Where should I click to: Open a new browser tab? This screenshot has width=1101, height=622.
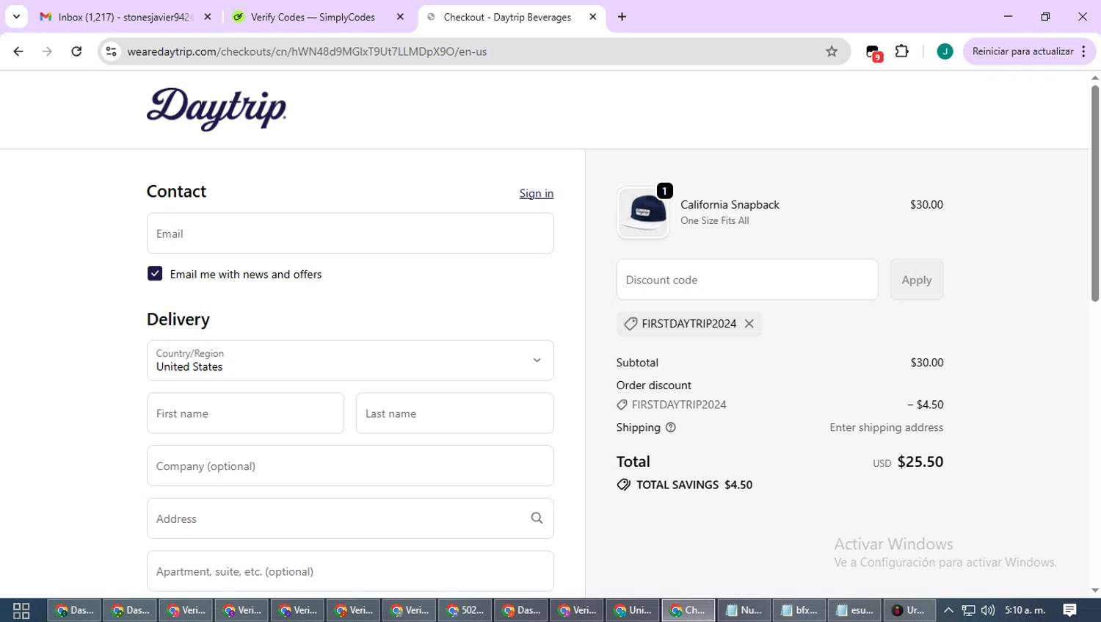tap(622, 17)
